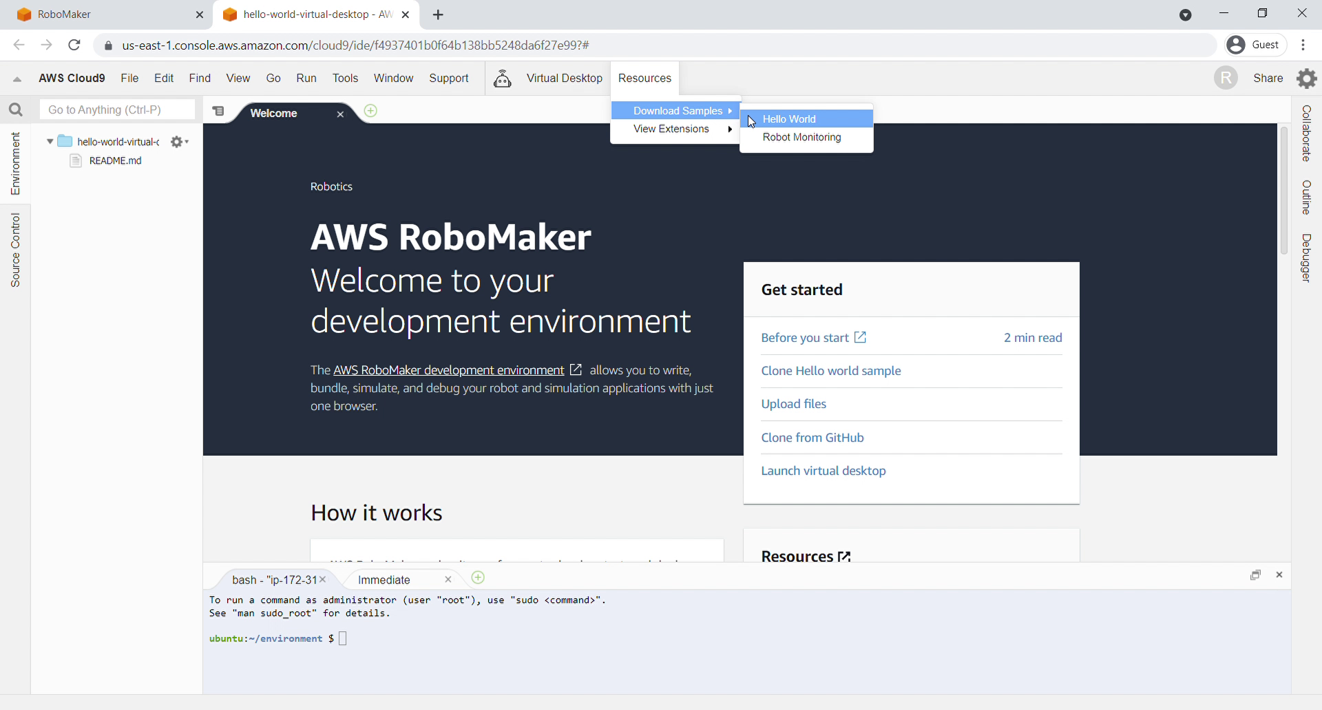The image size is (1322, 710).
Task: Click the hello-world-virtual folder icon
Action: pyautogui.click(x=65, y=141)
